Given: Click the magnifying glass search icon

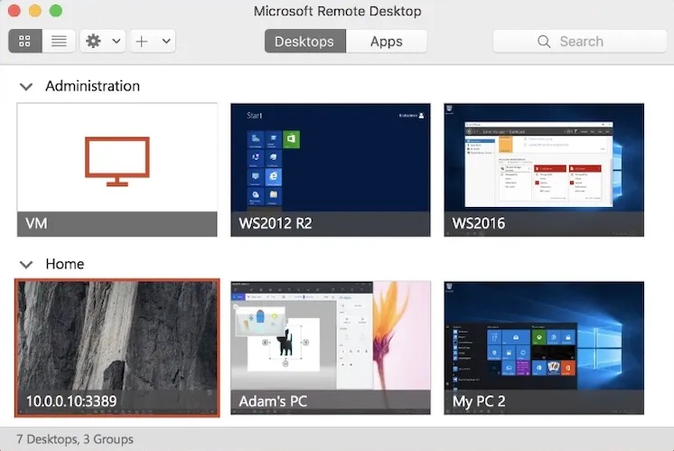Looking at the screenshot, I should [x=544, y=42].
